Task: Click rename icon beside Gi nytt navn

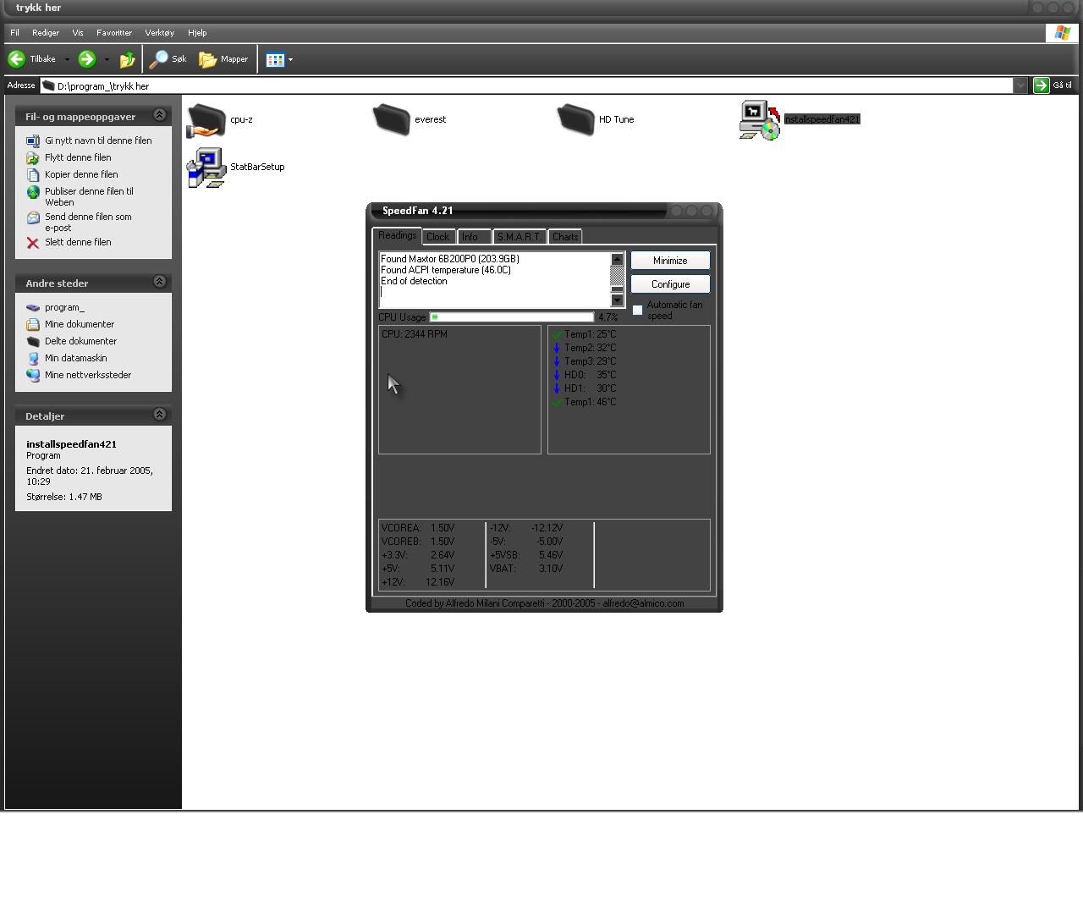Action: (x=33, y=140)
